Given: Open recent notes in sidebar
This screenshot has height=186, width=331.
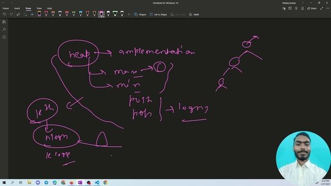Looking at the screenshot, I should click(x=4, y=37).
